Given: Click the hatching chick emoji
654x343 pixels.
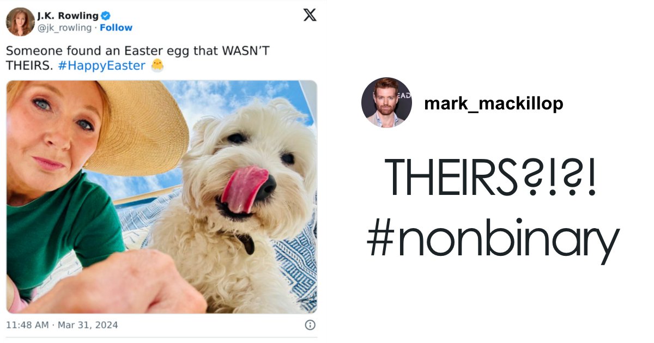Looking at the screenshot, I should coord(157,66).
